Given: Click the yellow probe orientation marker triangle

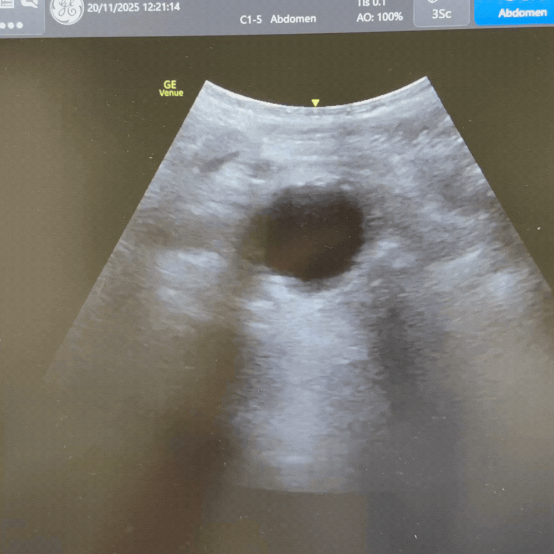Looking at the screenshot, I should coord(315,102).
